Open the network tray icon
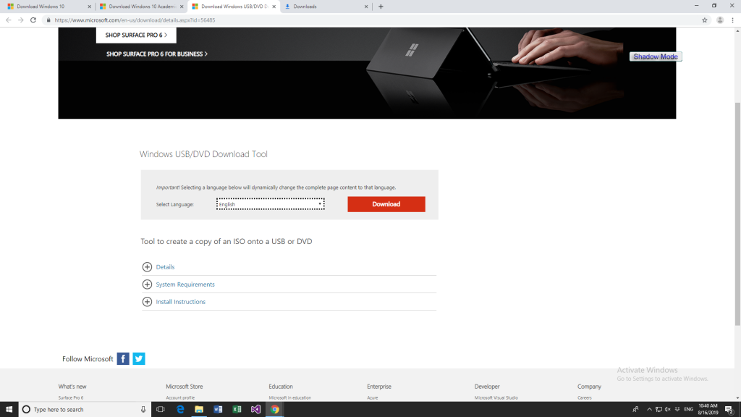This screenshot has width=741, height=417. tap(659, 410)
